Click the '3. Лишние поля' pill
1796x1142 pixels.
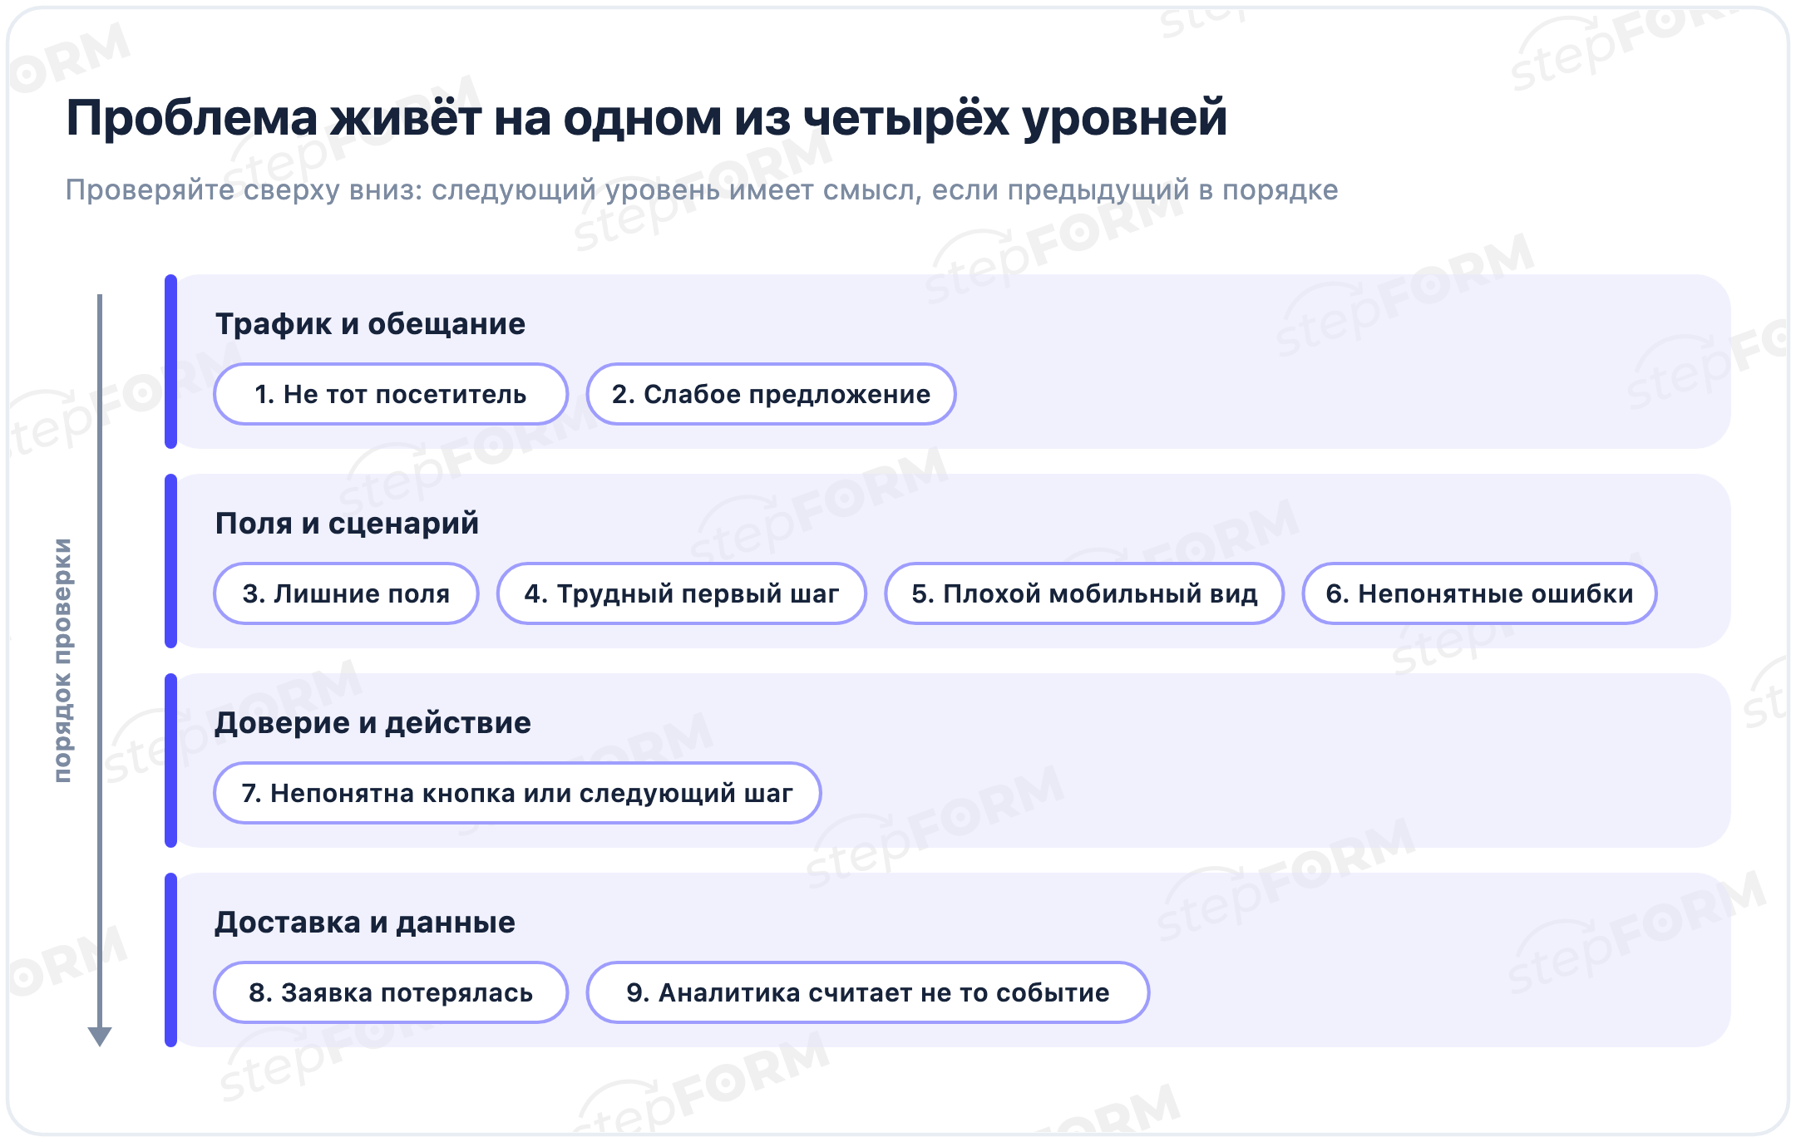click(x=346, y=593)
